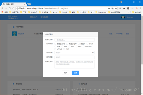Bookmark this page with the star
Image resolution: width=143 pixels, height=95 pixels.
click(x=116, y=9)
